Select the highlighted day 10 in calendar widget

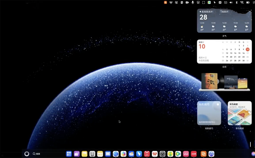pos(247,49)
